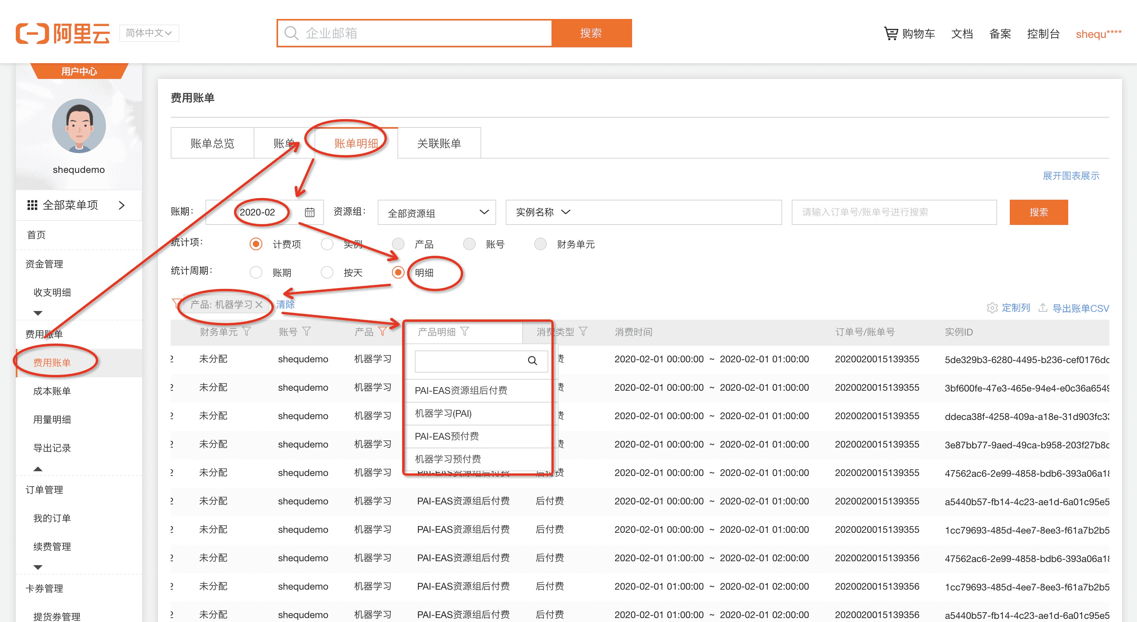
Task: Click the order number search input field
Action: coord(894,212)
